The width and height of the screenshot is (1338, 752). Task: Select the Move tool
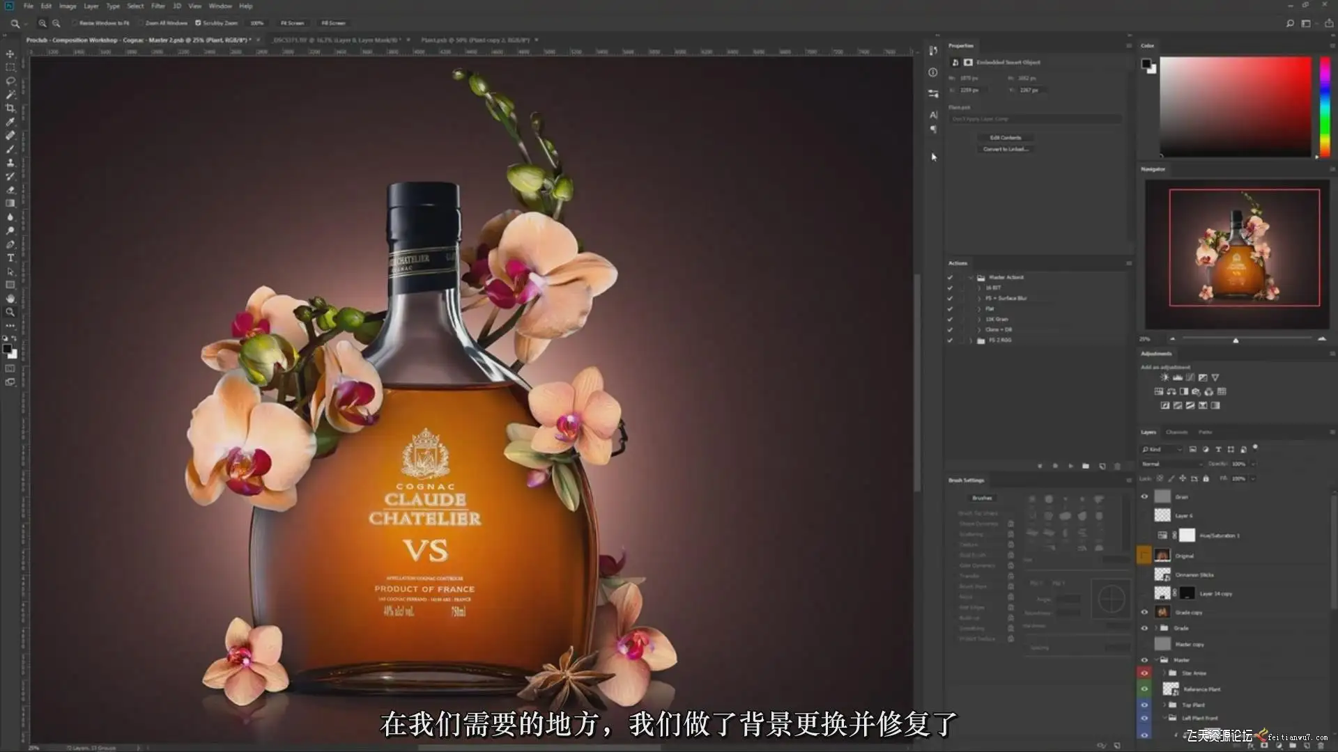click(10, 54)
